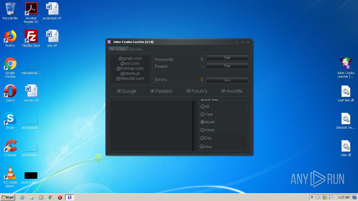Launch Google Chrome desktop shortcut

click(x=10, y=68)
